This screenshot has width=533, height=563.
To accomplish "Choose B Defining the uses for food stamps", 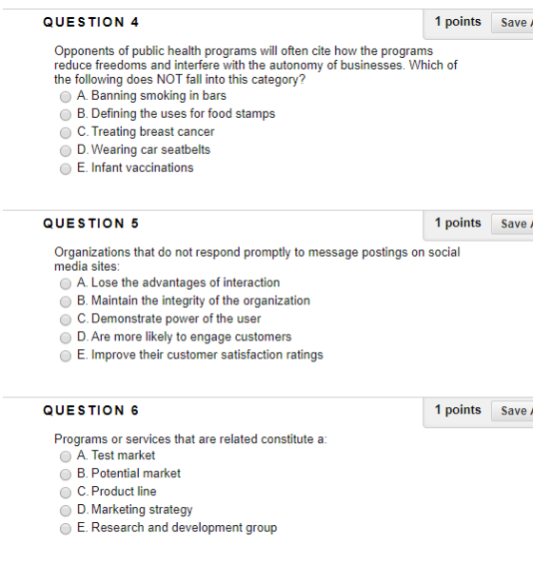I will click(x=66, y=115).
